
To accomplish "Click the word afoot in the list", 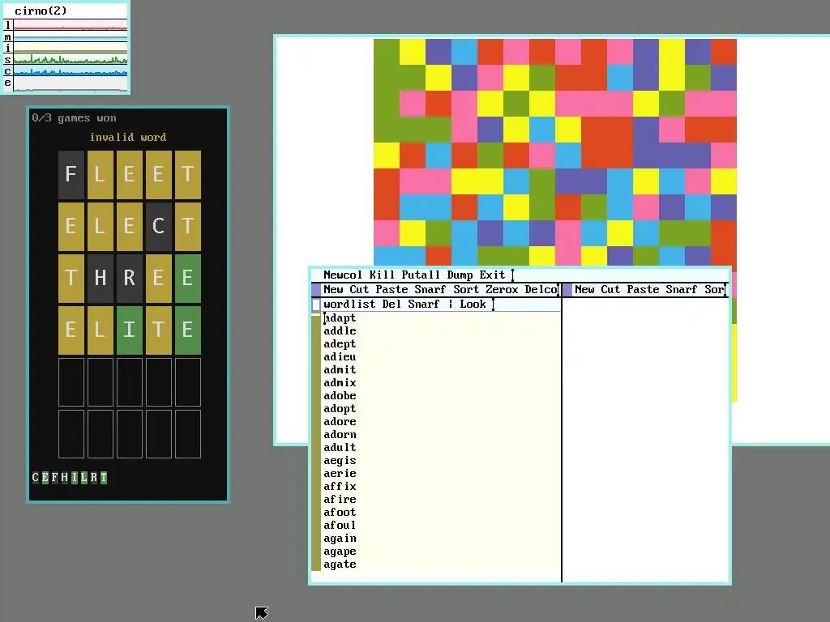I will click(340, 513).
